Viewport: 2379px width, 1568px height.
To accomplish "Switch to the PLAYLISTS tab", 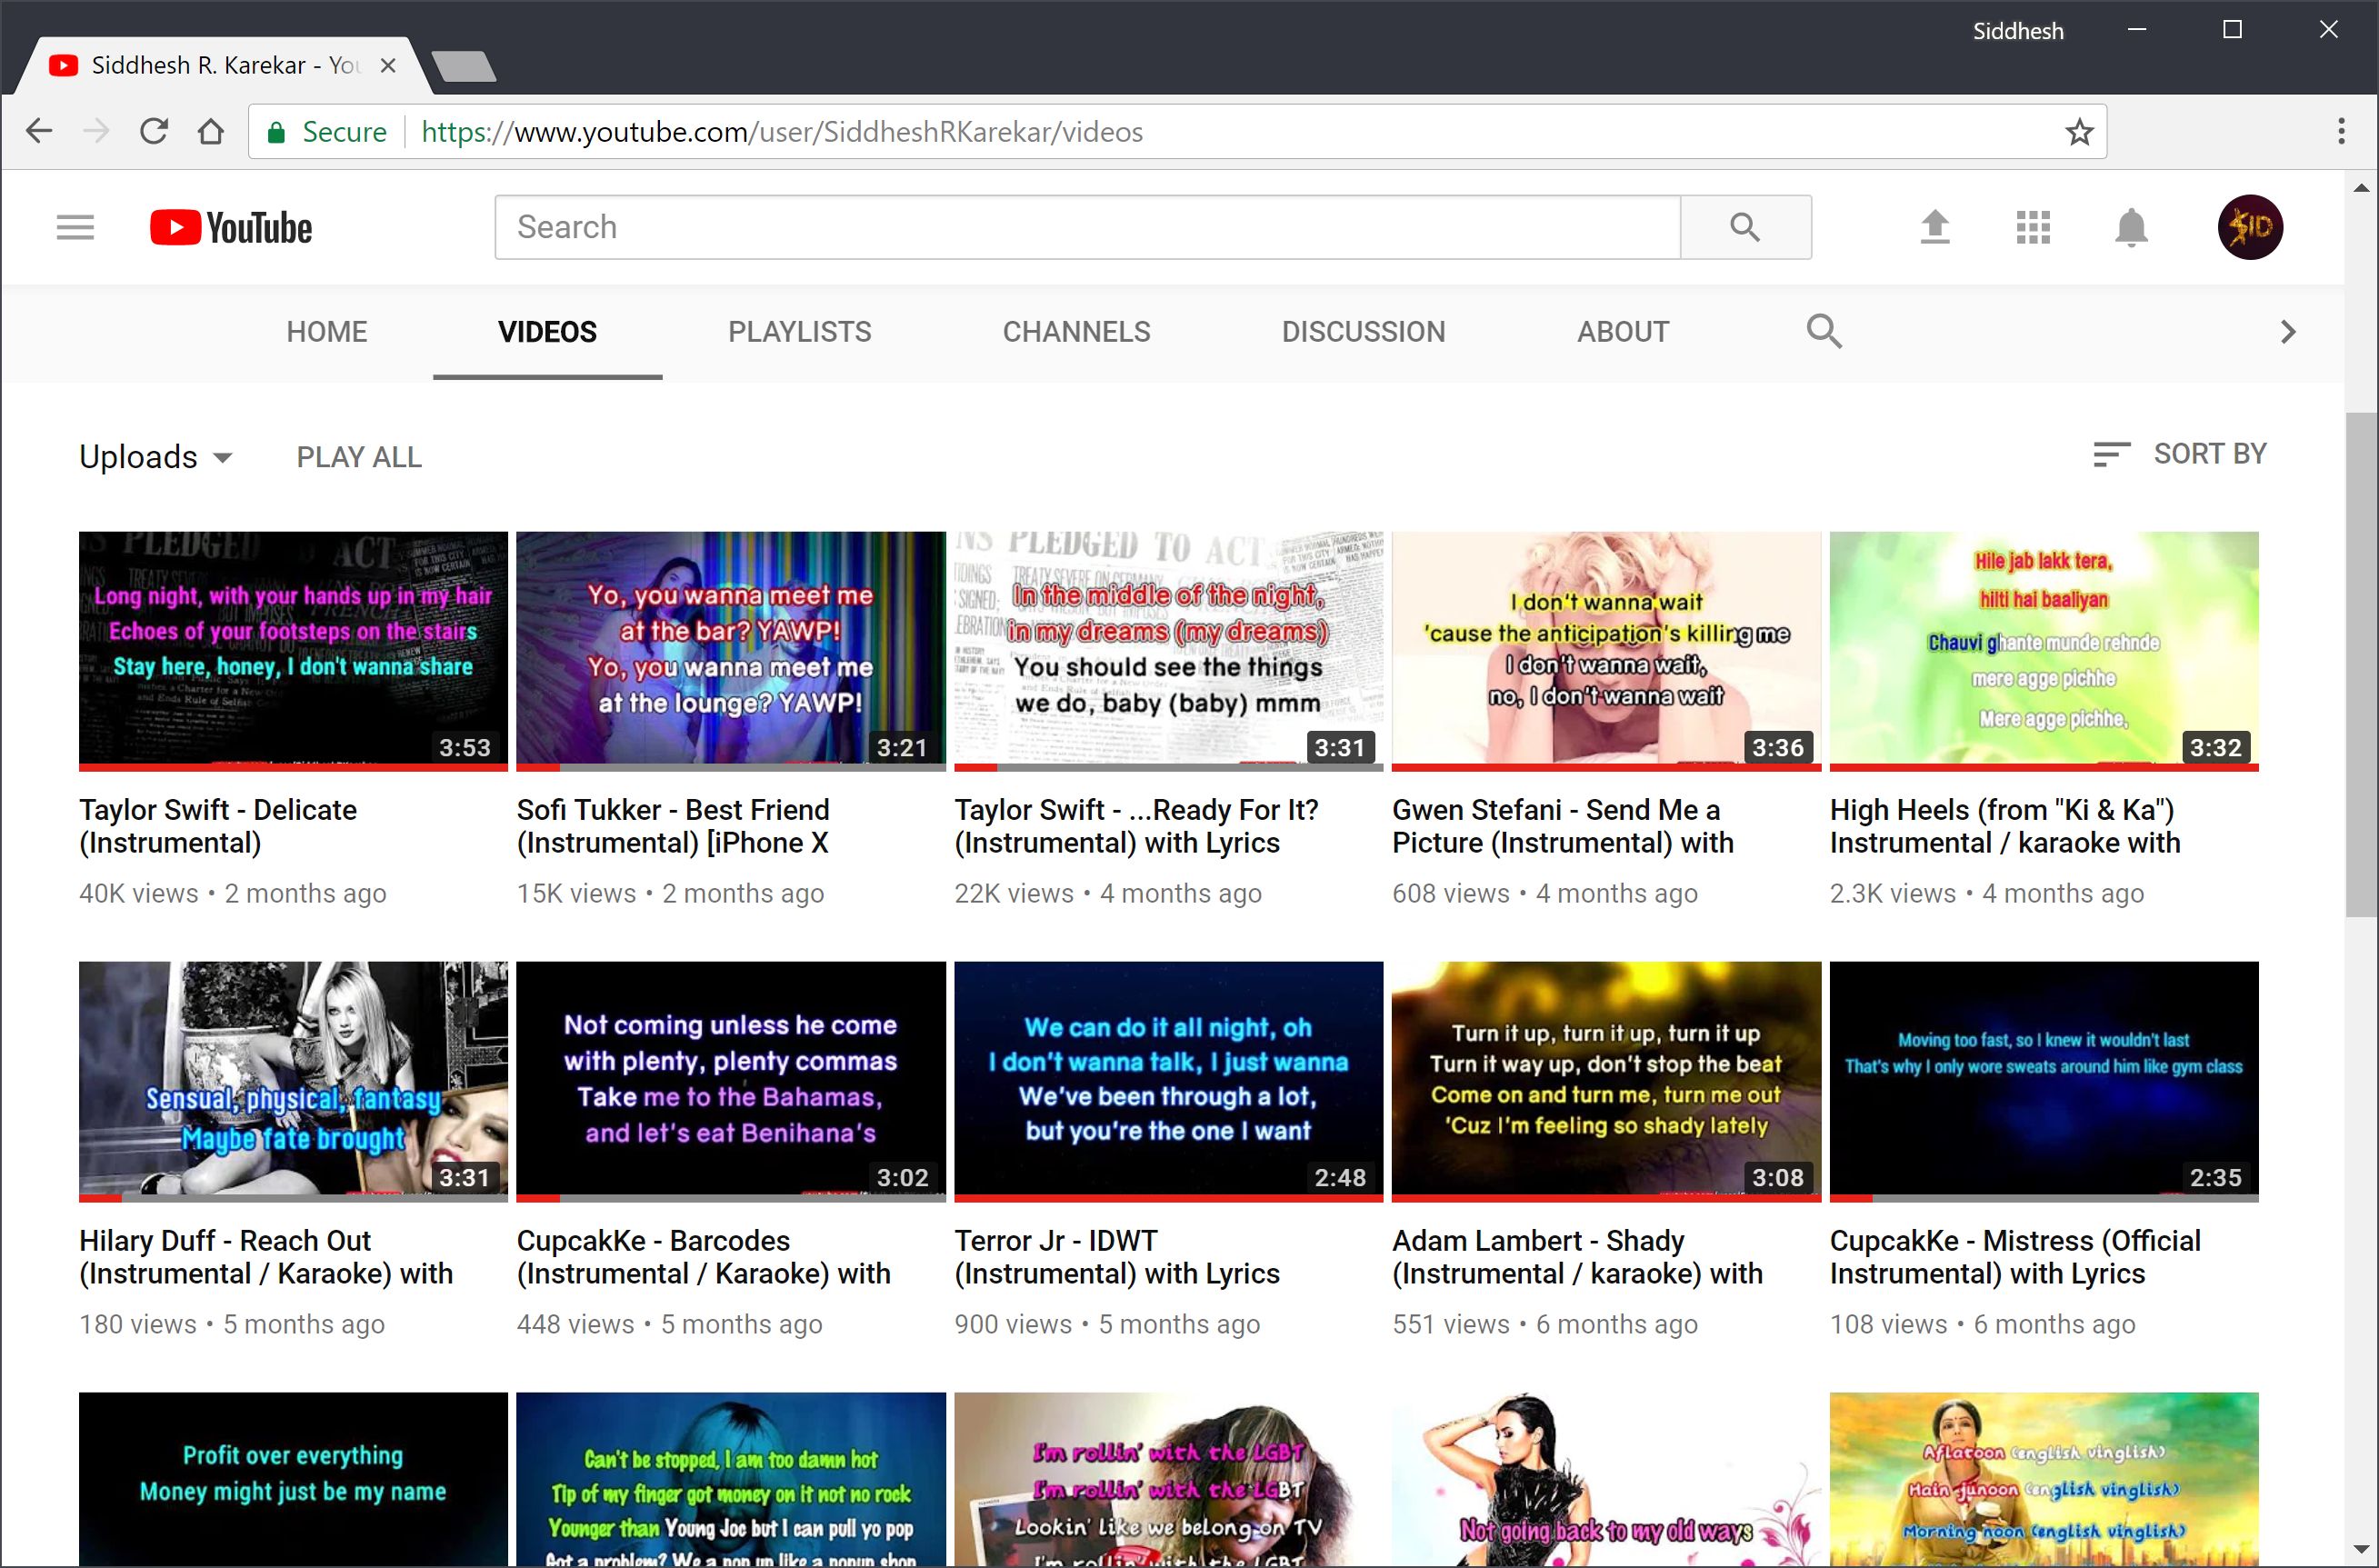I will [799, 332].
